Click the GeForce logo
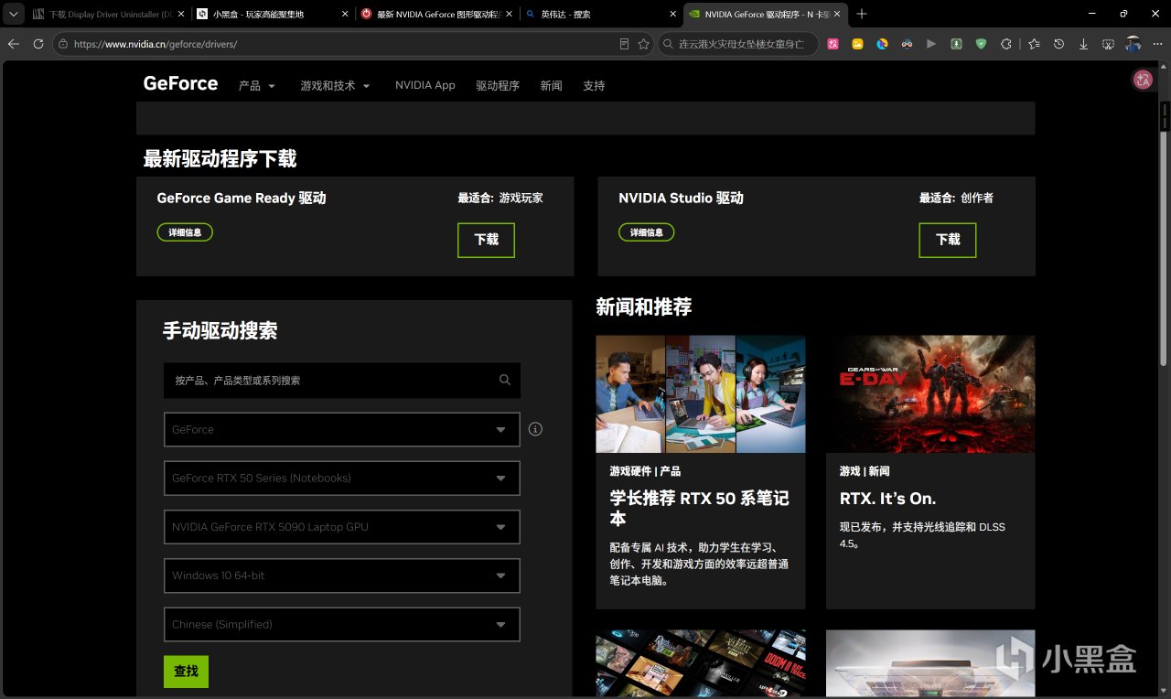The width and height of the screenshot is (1171, 699). coord(180,83)
